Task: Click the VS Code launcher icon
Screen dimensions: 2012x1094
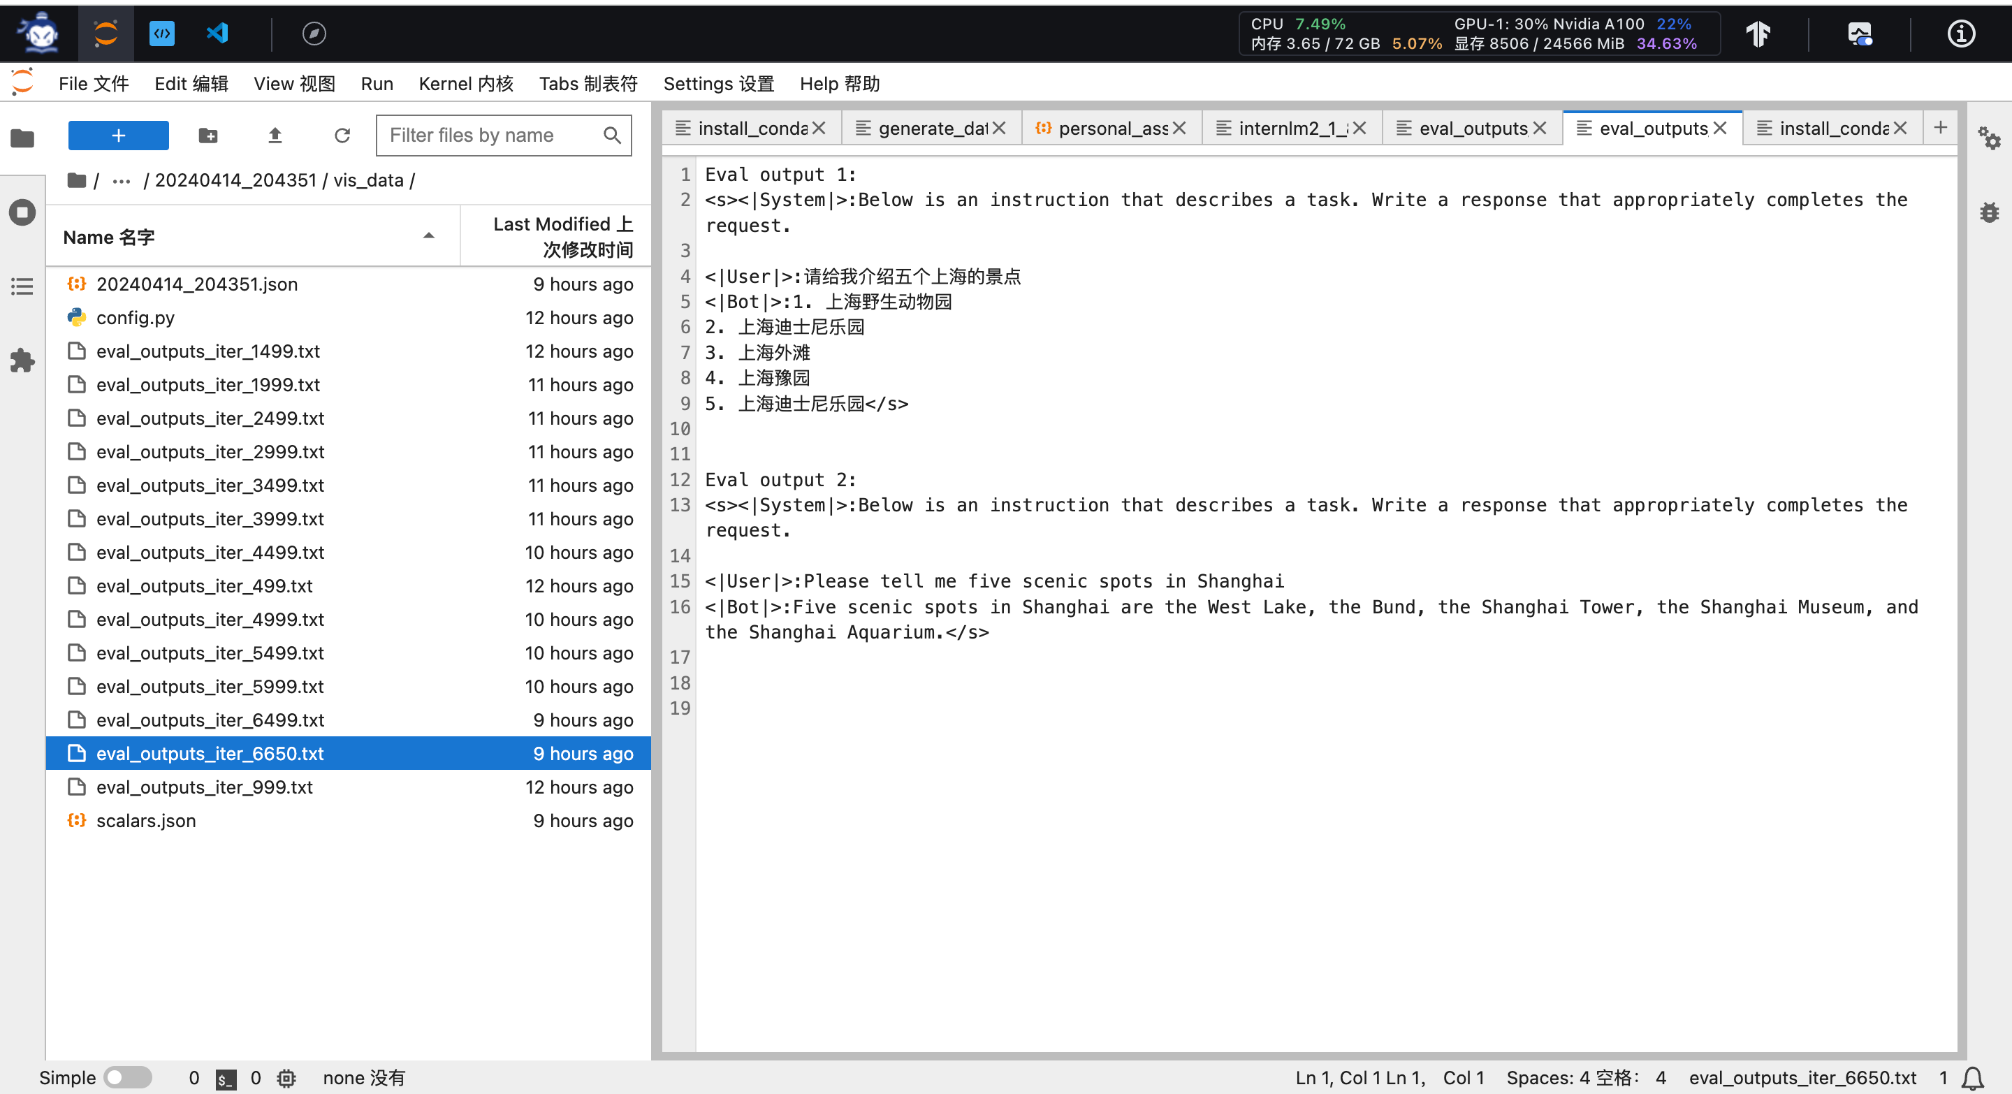Action: tap(217, 34)
